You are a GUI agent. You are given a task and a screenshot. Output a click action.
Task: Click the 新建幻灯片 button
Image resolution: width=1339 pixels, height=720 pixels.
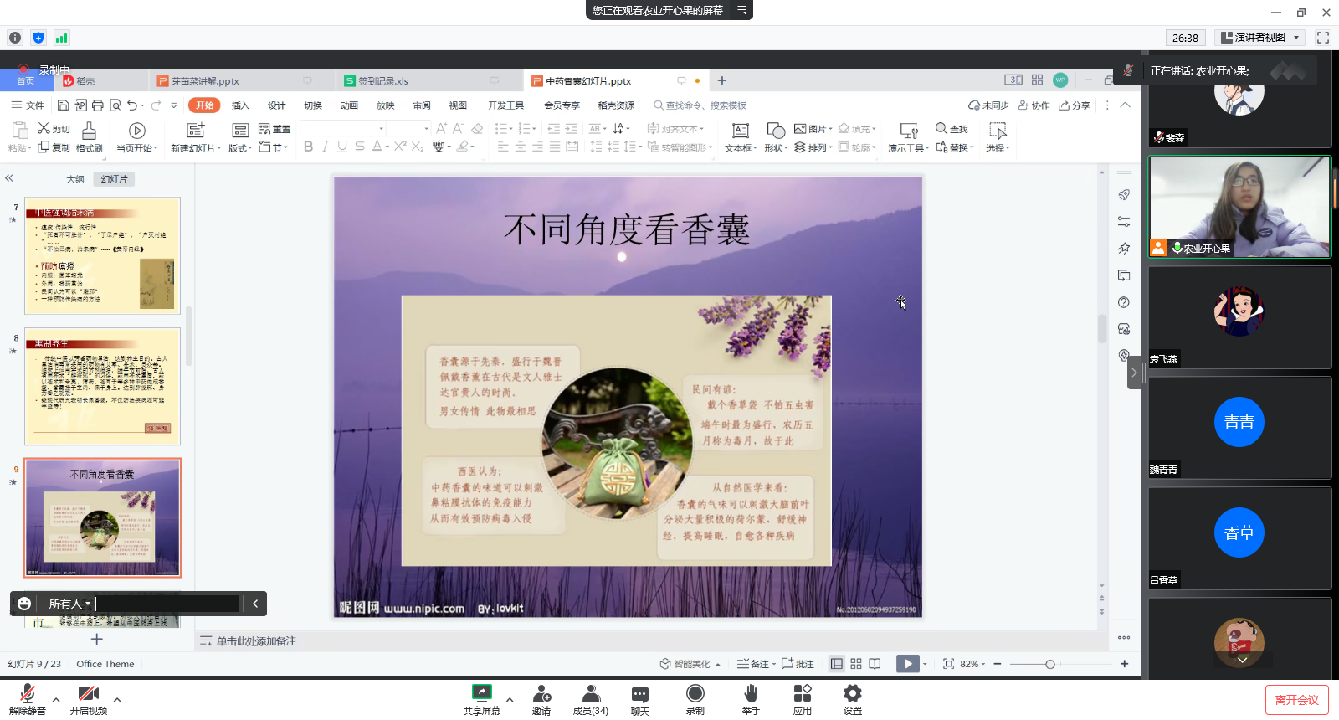(x=196, y=136)
